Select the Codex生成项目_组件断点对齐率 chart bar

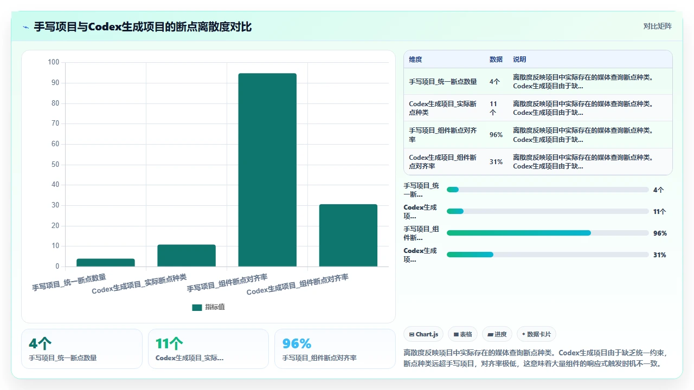348,236
